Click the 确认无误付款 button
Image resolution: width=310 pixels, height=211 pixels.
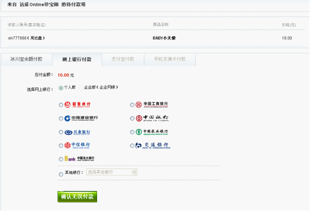coord(77,197)
